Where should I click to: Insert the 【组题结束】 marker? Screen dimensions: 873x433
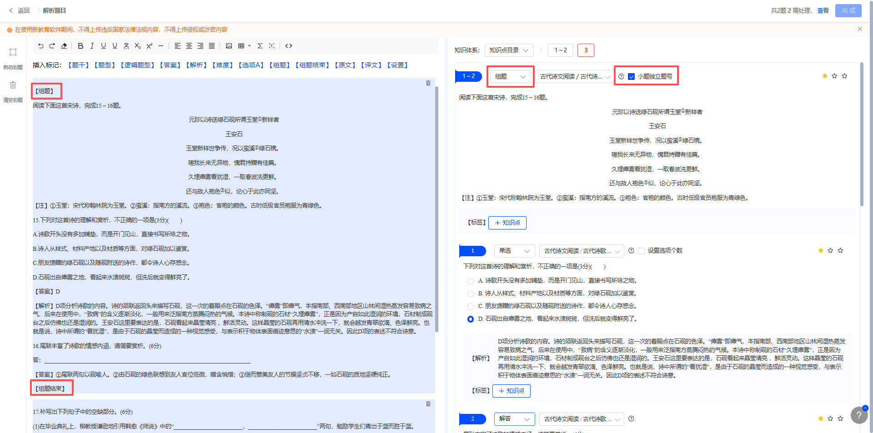313,65
